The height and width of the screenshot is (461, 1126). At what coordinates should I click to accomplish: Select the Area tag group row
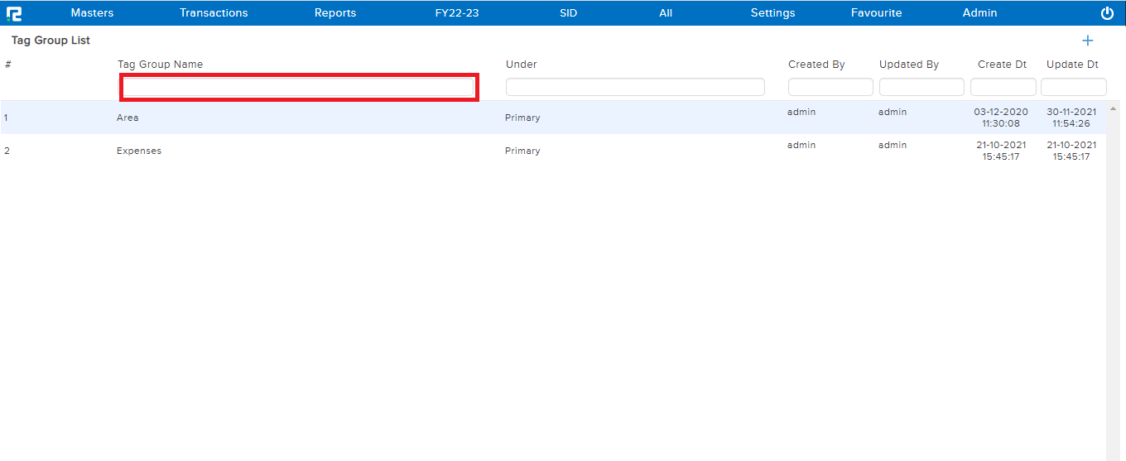pyautogui.click(x=128, y=118)
